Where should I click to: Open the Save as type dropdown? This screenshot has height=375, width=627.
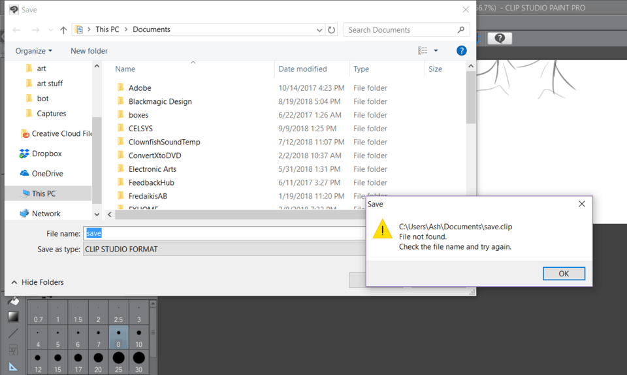pyautogui.click(x=224, y=249)
